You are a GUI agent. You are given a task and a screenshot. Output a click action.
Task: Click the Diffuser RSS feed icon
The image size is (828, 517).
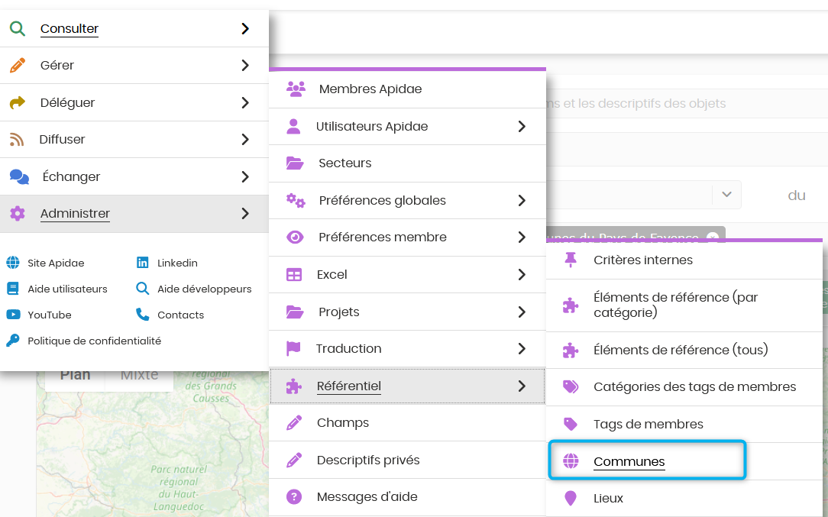(x=17, y=140)
